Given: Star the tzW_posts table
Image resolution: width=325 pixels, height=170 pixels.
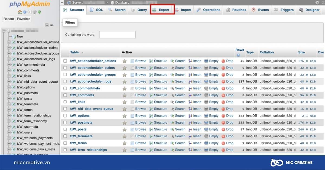Looking at the screenshot, I should pyautogui.click(x=125, y=130).
